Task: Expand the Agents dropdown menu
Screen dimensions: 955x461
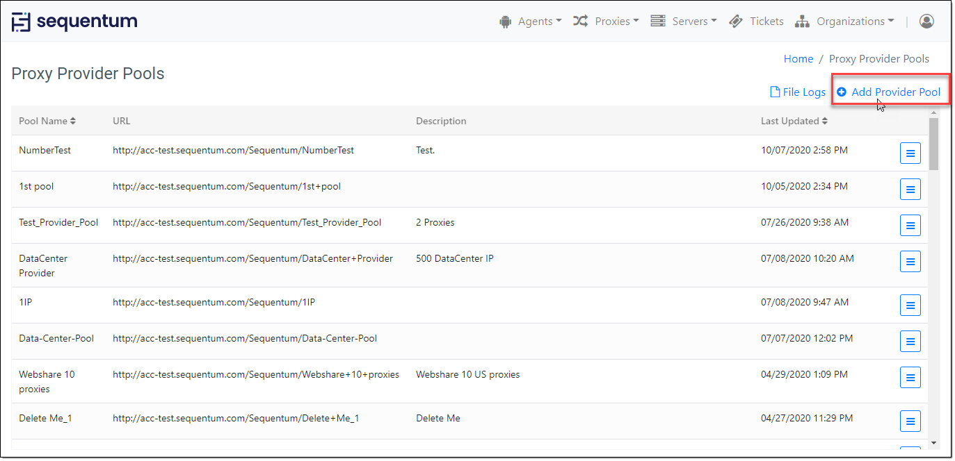Action: coord(531,22)
